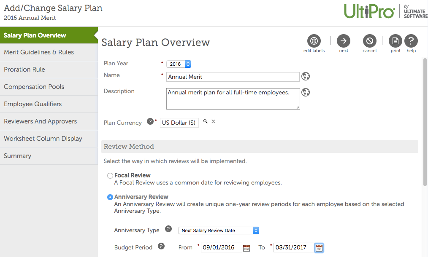Clear Plan Currency with the x icon
The width and height of the screenshot is (428, 257).
(213, 121)
